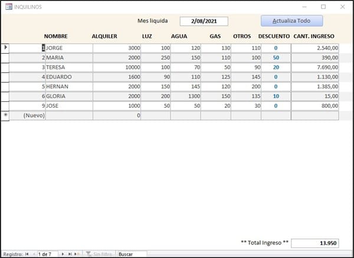This screenshot has width=354, height=258.
Task: Click the Mes liquida date field
Action: point(204,21)
